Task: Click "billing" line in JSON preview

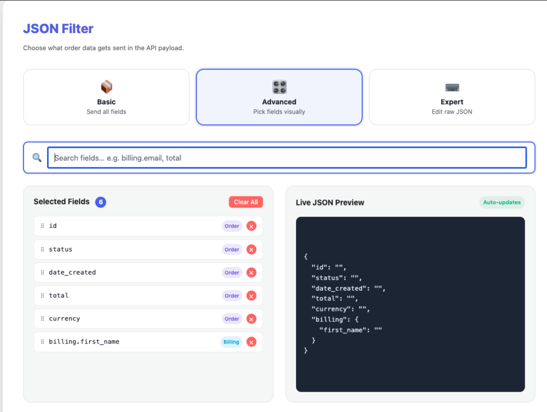Action: (335, 319)
